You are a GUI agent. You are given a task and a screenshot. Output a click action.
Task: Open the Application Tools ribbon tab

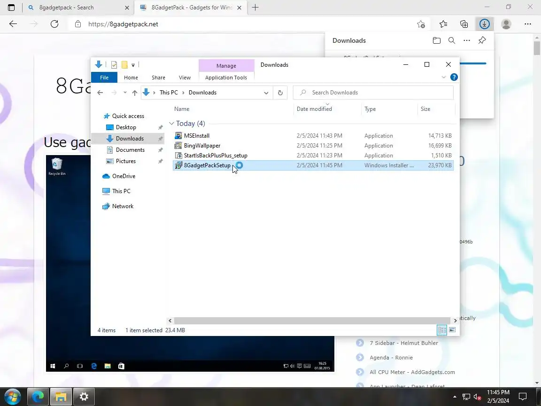[226, 78]
